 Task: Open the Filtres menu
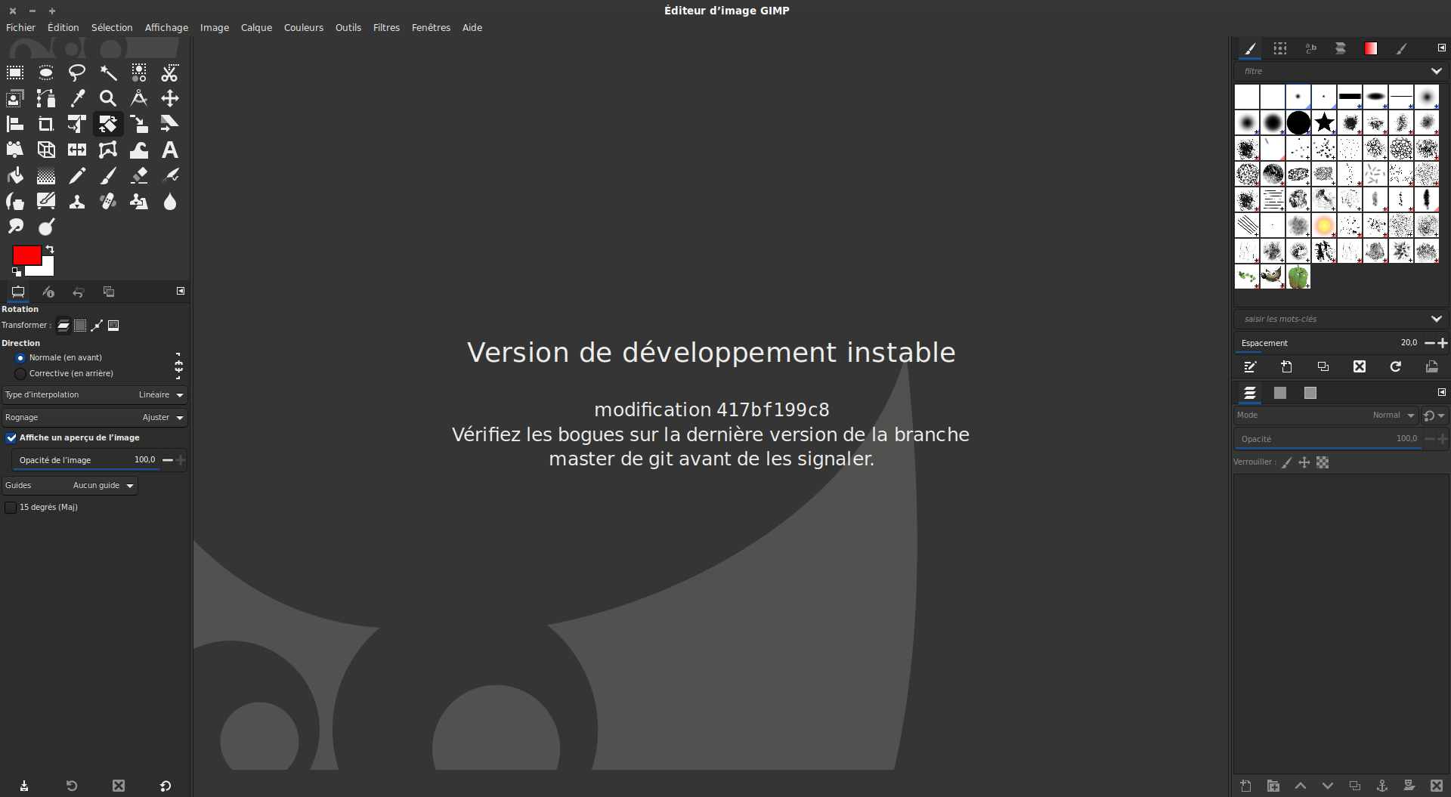point(386,27)
